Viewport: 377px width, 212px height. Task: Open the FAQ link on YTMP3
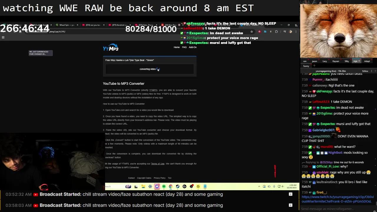click(184, 47)
